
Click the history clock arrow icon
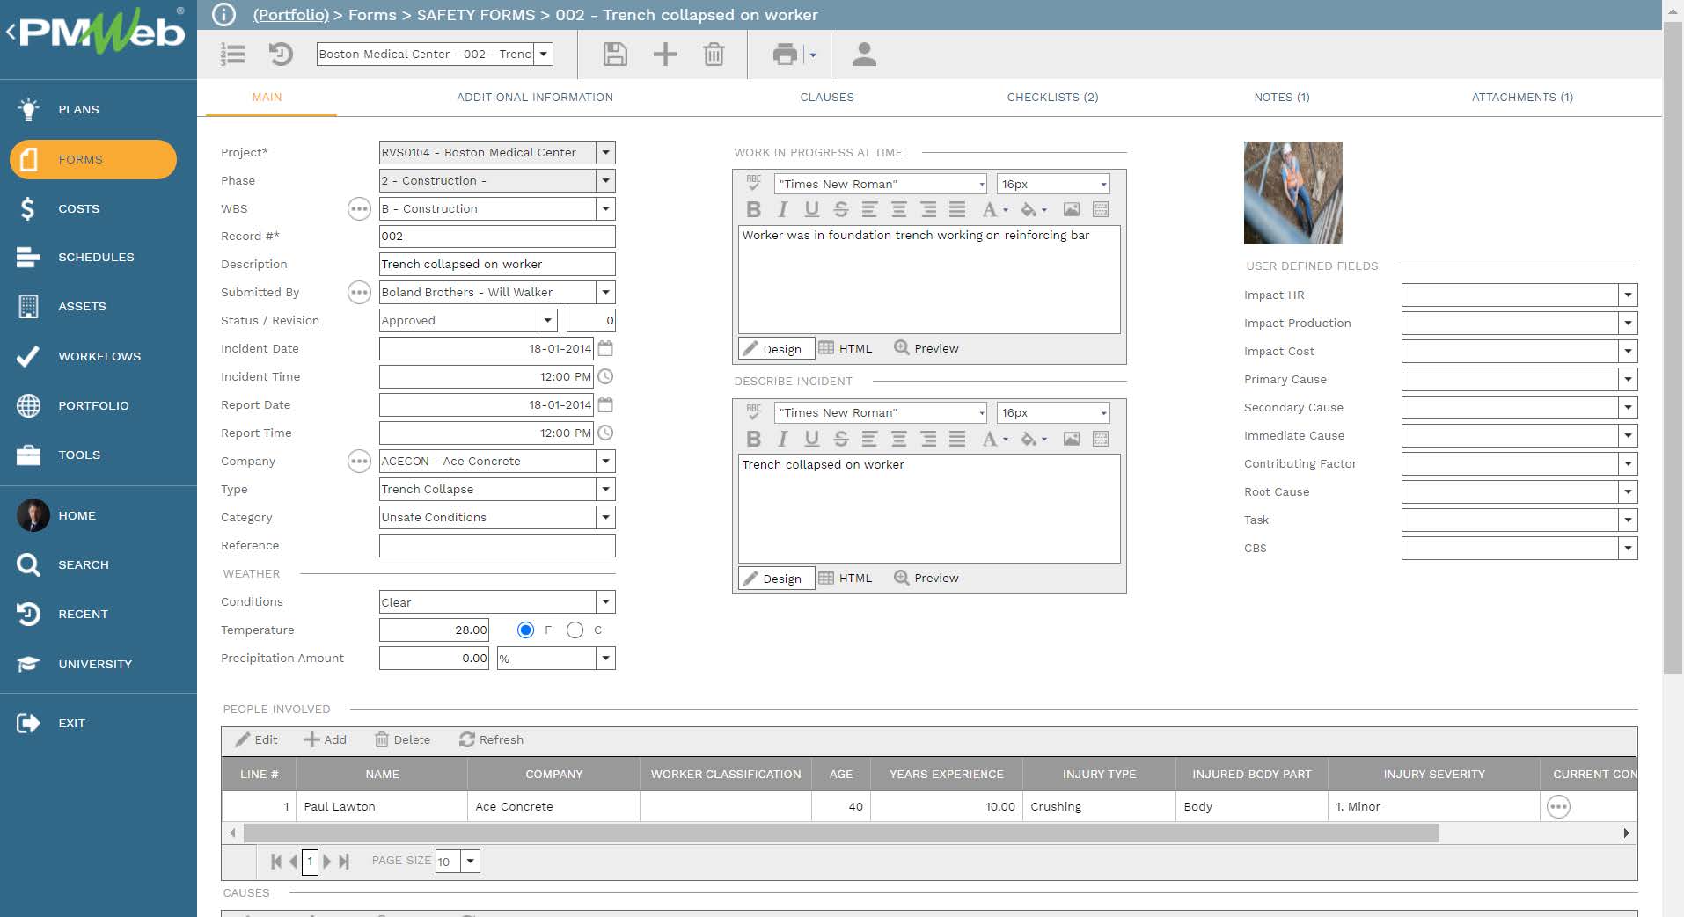[280, 55]
